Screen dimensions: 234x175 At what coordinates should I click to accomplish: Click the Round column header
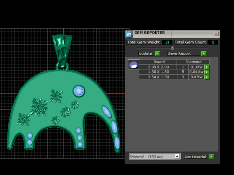pyautogui.click(x=158, y=62)
